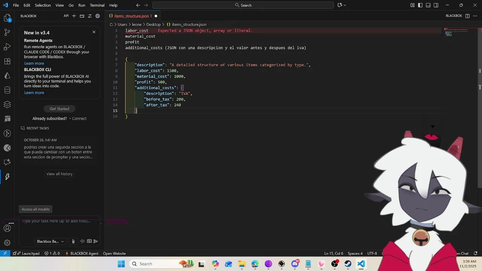The width and height of the screenshot is (482, 271).
Task: Click View all history button
Action: tap(59, 174)
